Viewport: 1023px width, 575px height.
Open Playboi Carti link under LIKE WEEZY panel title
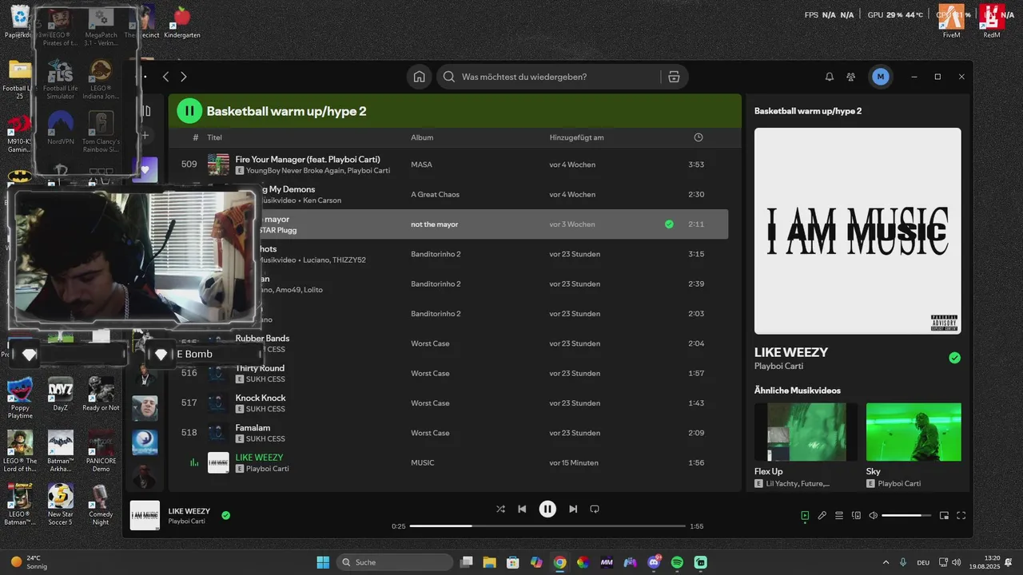(778, 366)
